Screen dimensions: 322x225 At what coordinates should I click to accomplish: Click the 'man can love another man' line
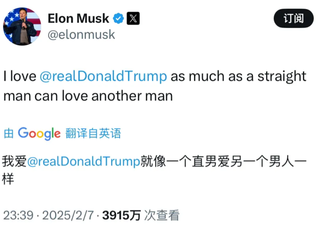[88, 96]
